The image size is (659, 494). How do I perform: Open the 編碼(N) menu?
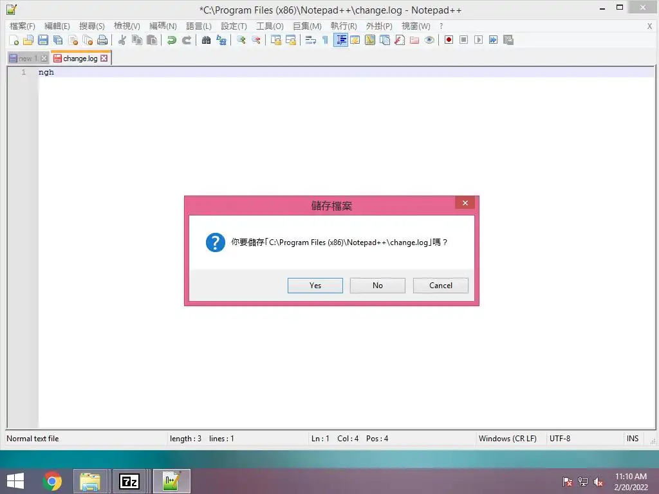[x=163, y=26]
